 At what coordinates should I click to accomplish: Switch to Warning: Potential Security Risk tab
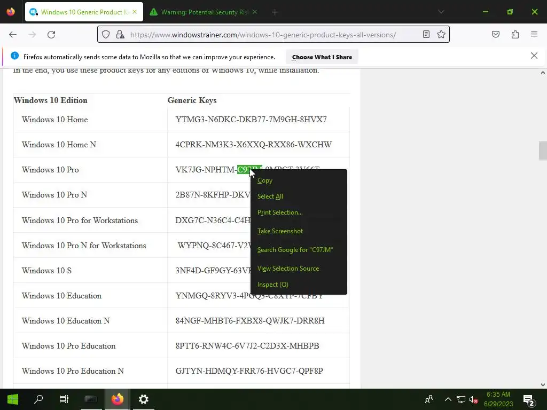pos(205,12)
